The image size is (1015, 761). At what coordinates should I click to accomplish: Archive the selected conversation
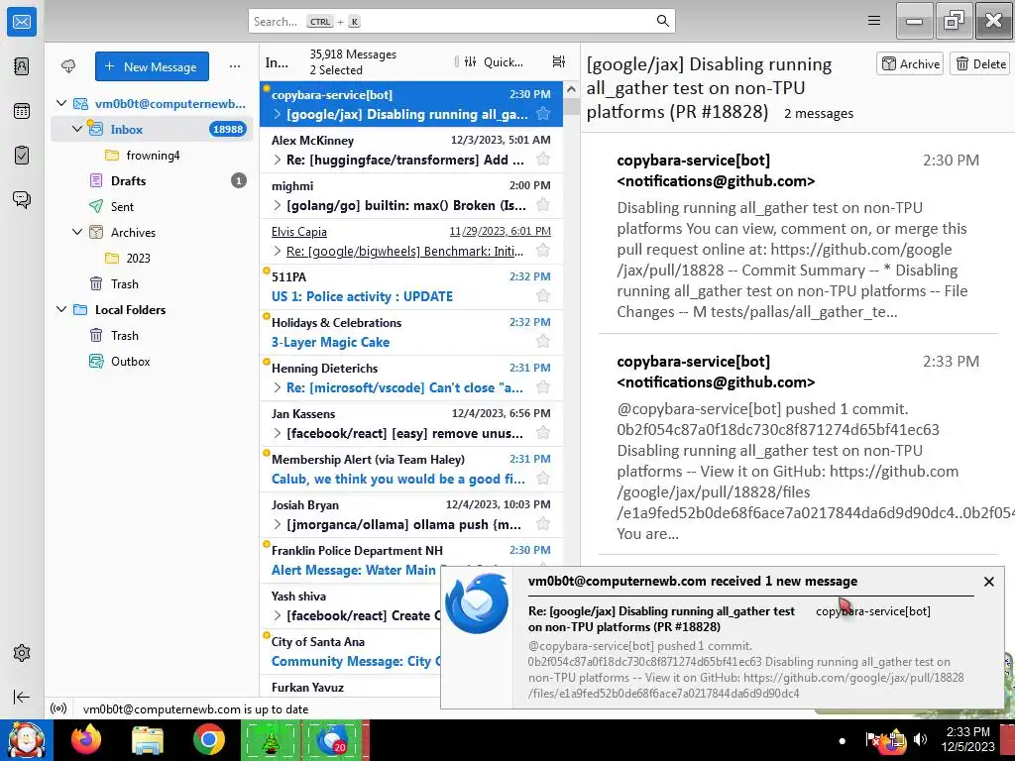click(x=910, y=63)
